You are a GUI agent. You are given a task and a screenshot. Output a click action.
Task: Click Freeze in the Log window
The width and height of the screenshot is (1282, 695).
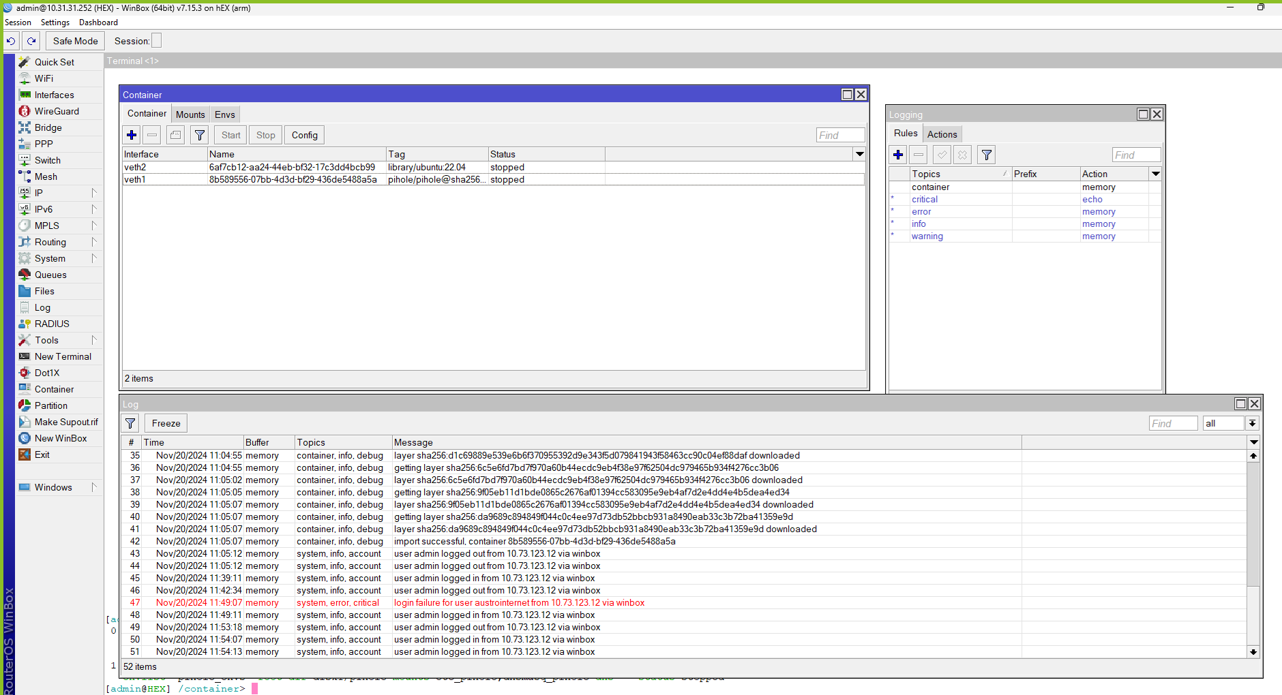166,423
